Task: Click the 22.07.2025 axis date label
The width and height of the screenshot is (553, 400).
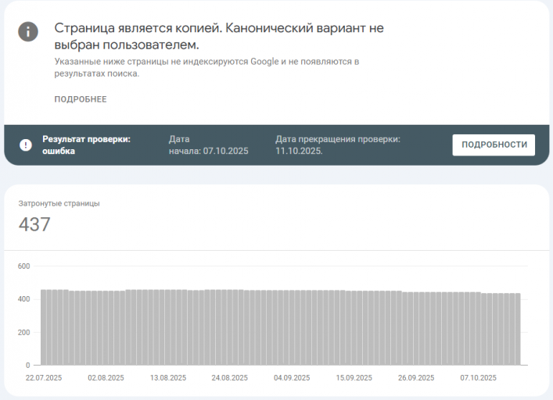Action: coord(44,378)
